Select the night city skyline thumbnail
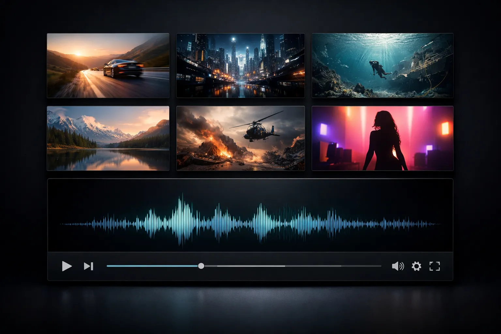Viewport: 501px width, 334px height. click(241, 65)
